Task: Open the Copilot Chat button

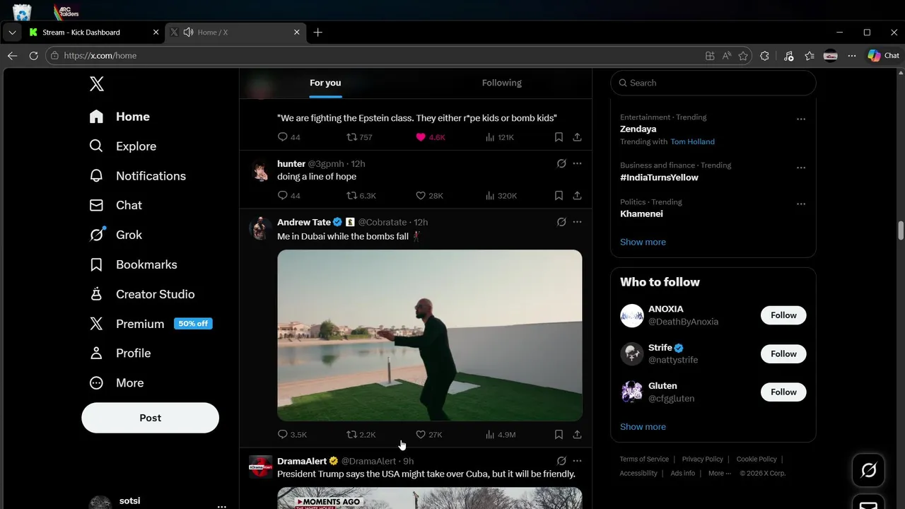Action: click(883, 56)
